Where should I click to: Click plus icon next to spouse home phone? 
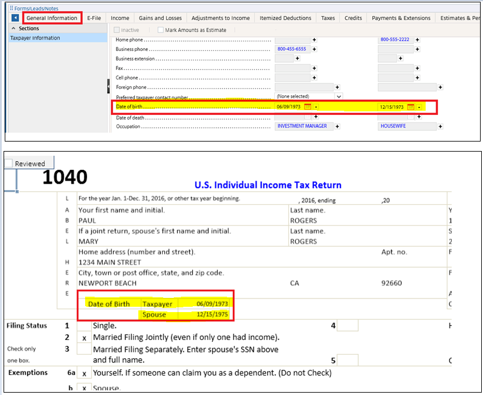pyautogui.click(x=417, y=40)
